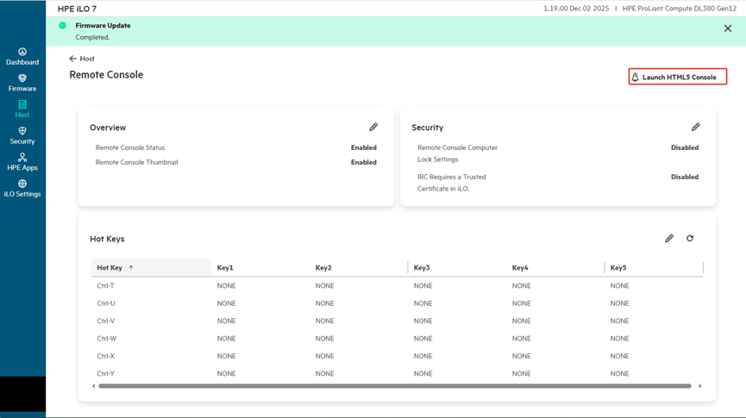Go back using the Host link

click(x=82, y=59)
